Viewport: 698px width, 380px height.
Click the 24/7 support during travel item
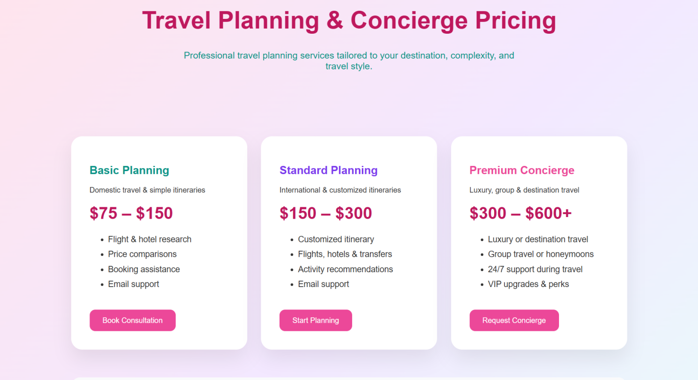[x=535, y=269]
